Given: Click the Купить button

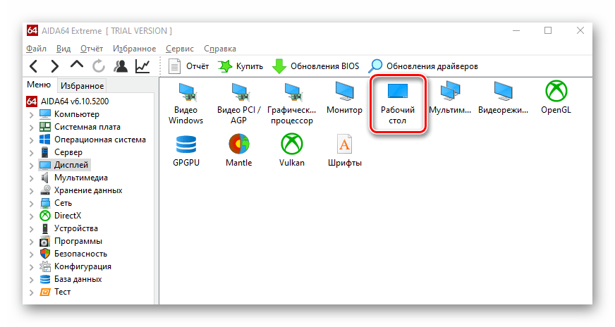Looking at the screenshot, I should pos(240,66).
